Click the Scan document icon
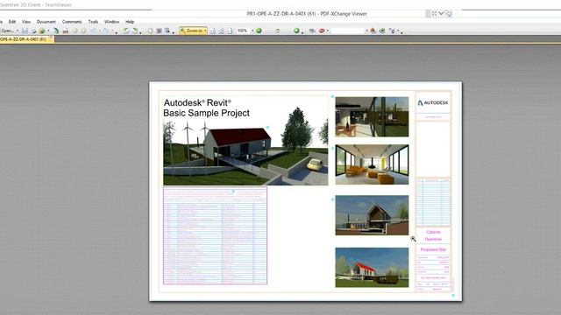 pos(56,31)
